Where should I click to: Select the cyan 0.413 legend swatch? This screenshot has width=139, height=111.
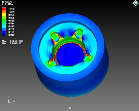(4, 26)
